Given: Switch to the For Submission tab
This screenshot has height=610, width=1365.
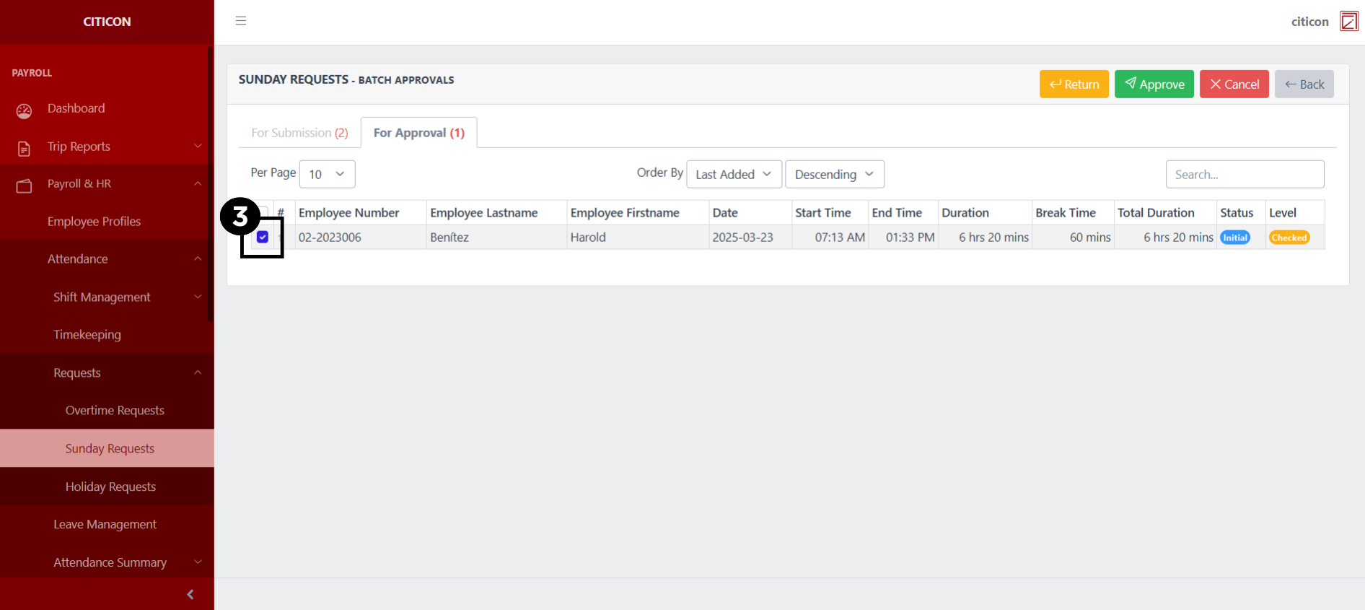Looking at the screenshot, I should (x=299, y=133).
